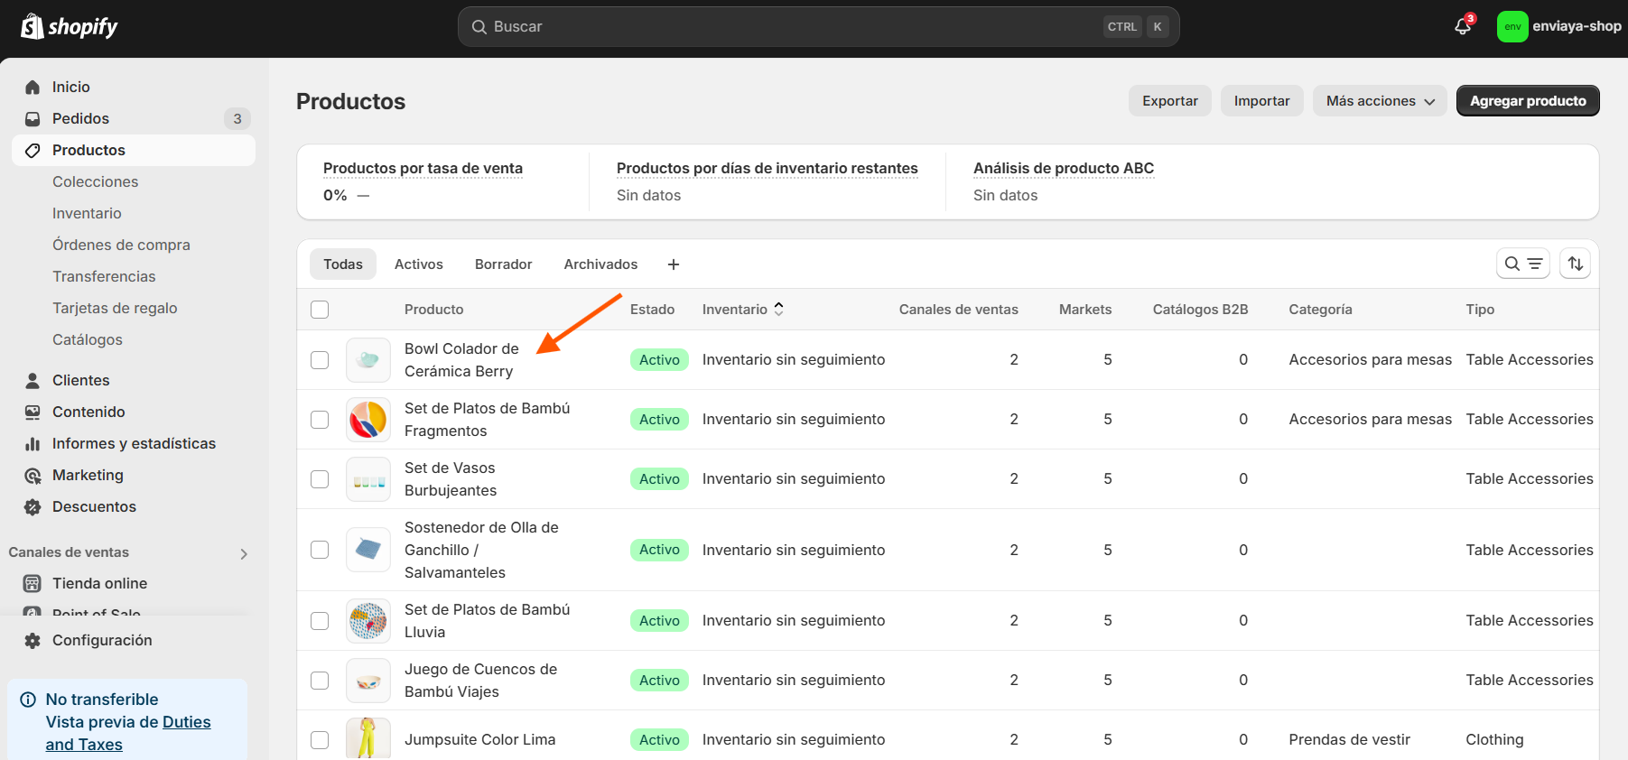Click the search magnifier in Buscar bar
The height and width of the screenshot is (760, 1628).
pos(479,27)
